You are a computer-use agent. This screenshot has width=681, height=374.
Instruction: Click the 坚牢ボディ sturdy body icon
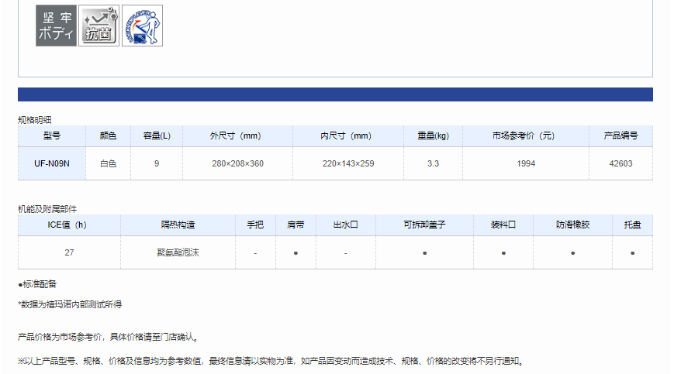(56, 26)
